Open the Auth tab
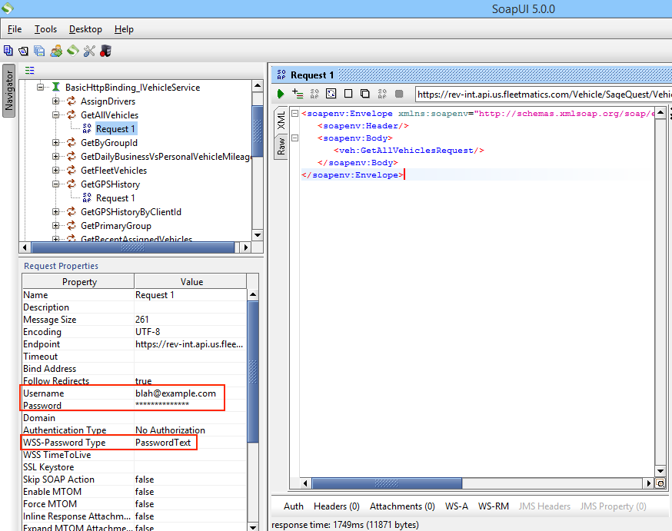The width and height of the screenshot is (672, 531). 294,506
